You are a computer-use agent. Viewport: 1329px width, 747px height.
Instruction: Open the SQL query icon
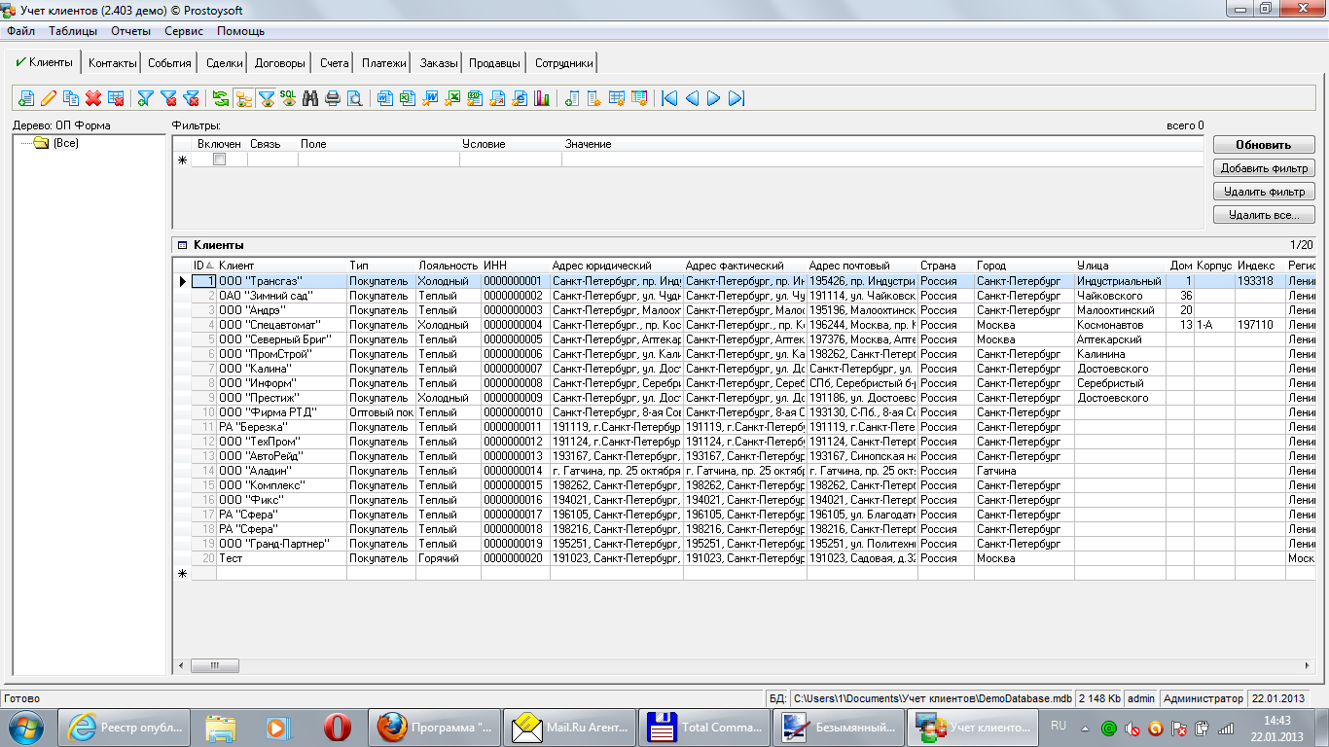(288, 98)
